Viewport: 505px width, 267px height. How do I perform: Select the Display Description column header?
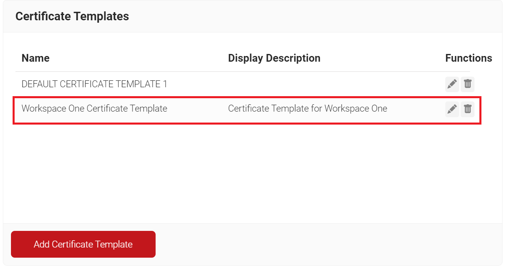274,58
